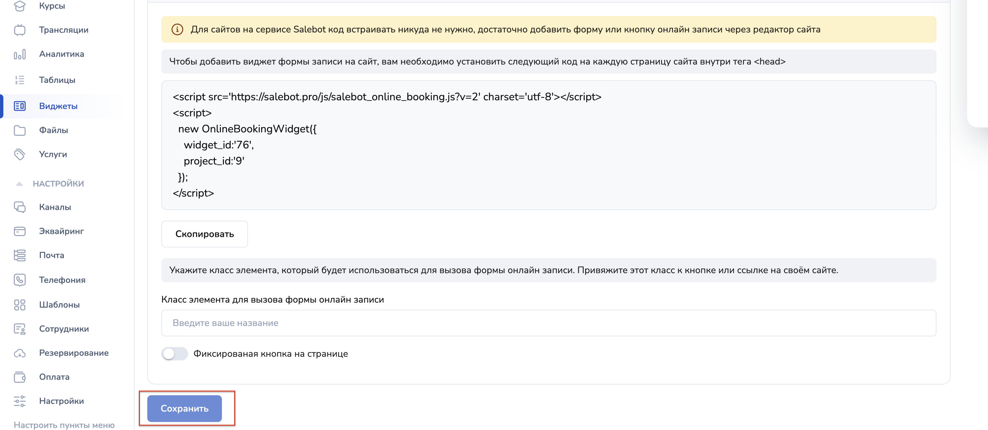Click the Backup (Резервирование) cloud icon
The height and width of the screenshot is (430, 988).
(x=19, y=353)
